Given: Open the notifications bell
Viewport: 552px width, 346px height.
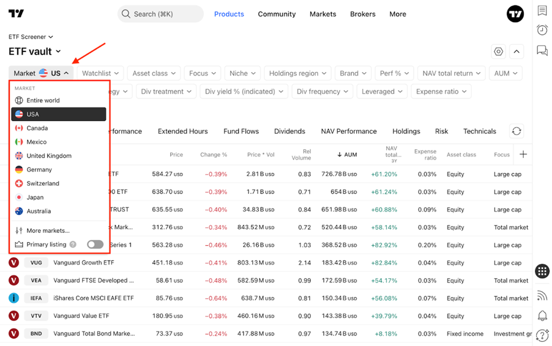Looking at the screenshot, I should [542, 315].
